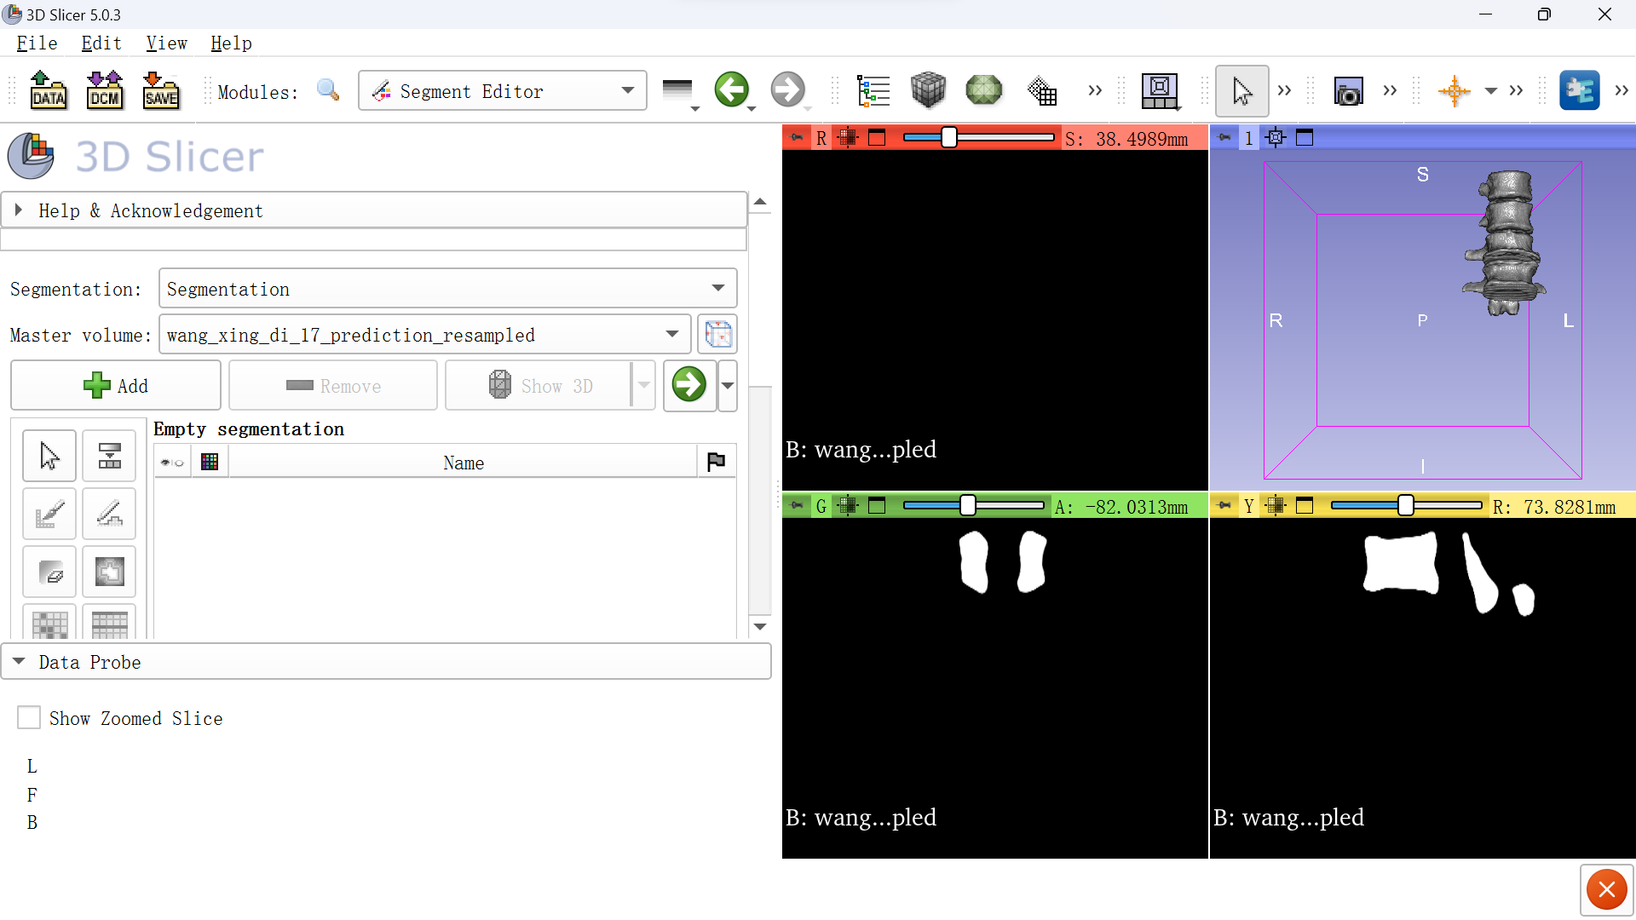Click the Add segment button
The image size is (1636, 920).
(x=116, y=385)
